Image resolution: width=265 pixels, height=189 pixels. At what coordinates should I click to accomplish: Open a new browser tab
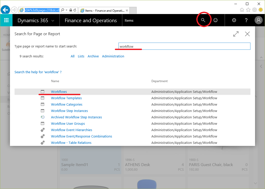tap(133, 10)
